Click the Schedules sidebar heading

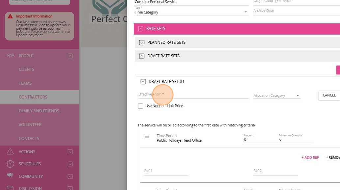point(30,164)
